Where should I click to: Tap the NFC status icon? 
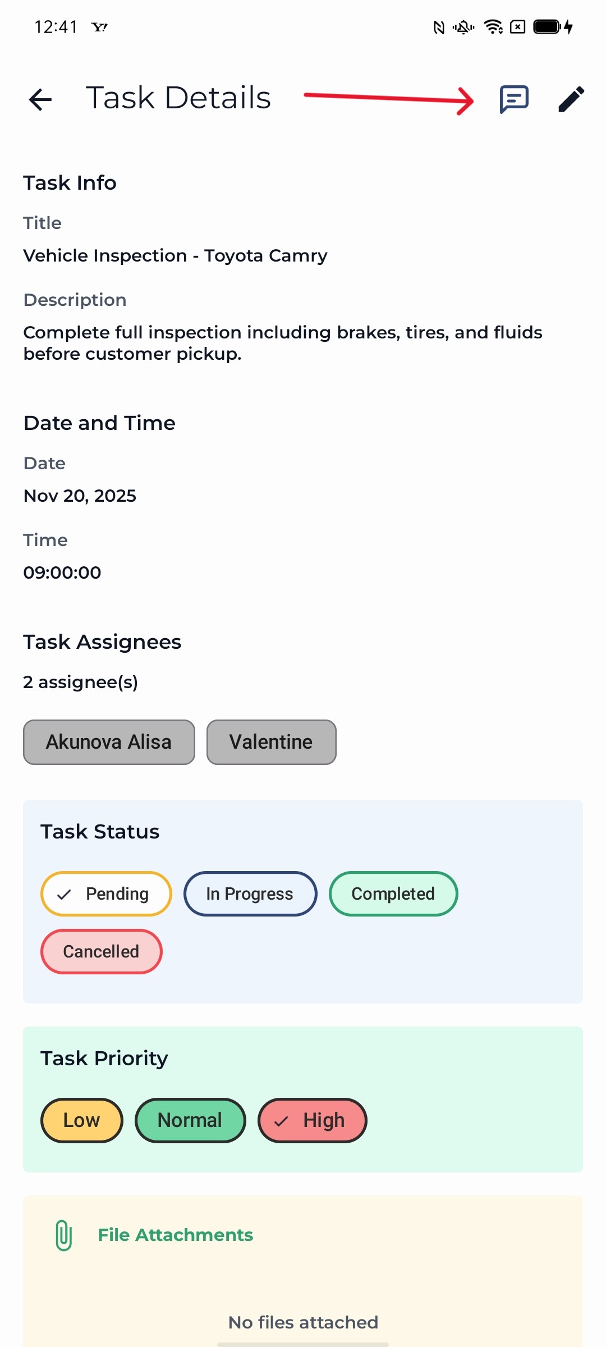439,26
